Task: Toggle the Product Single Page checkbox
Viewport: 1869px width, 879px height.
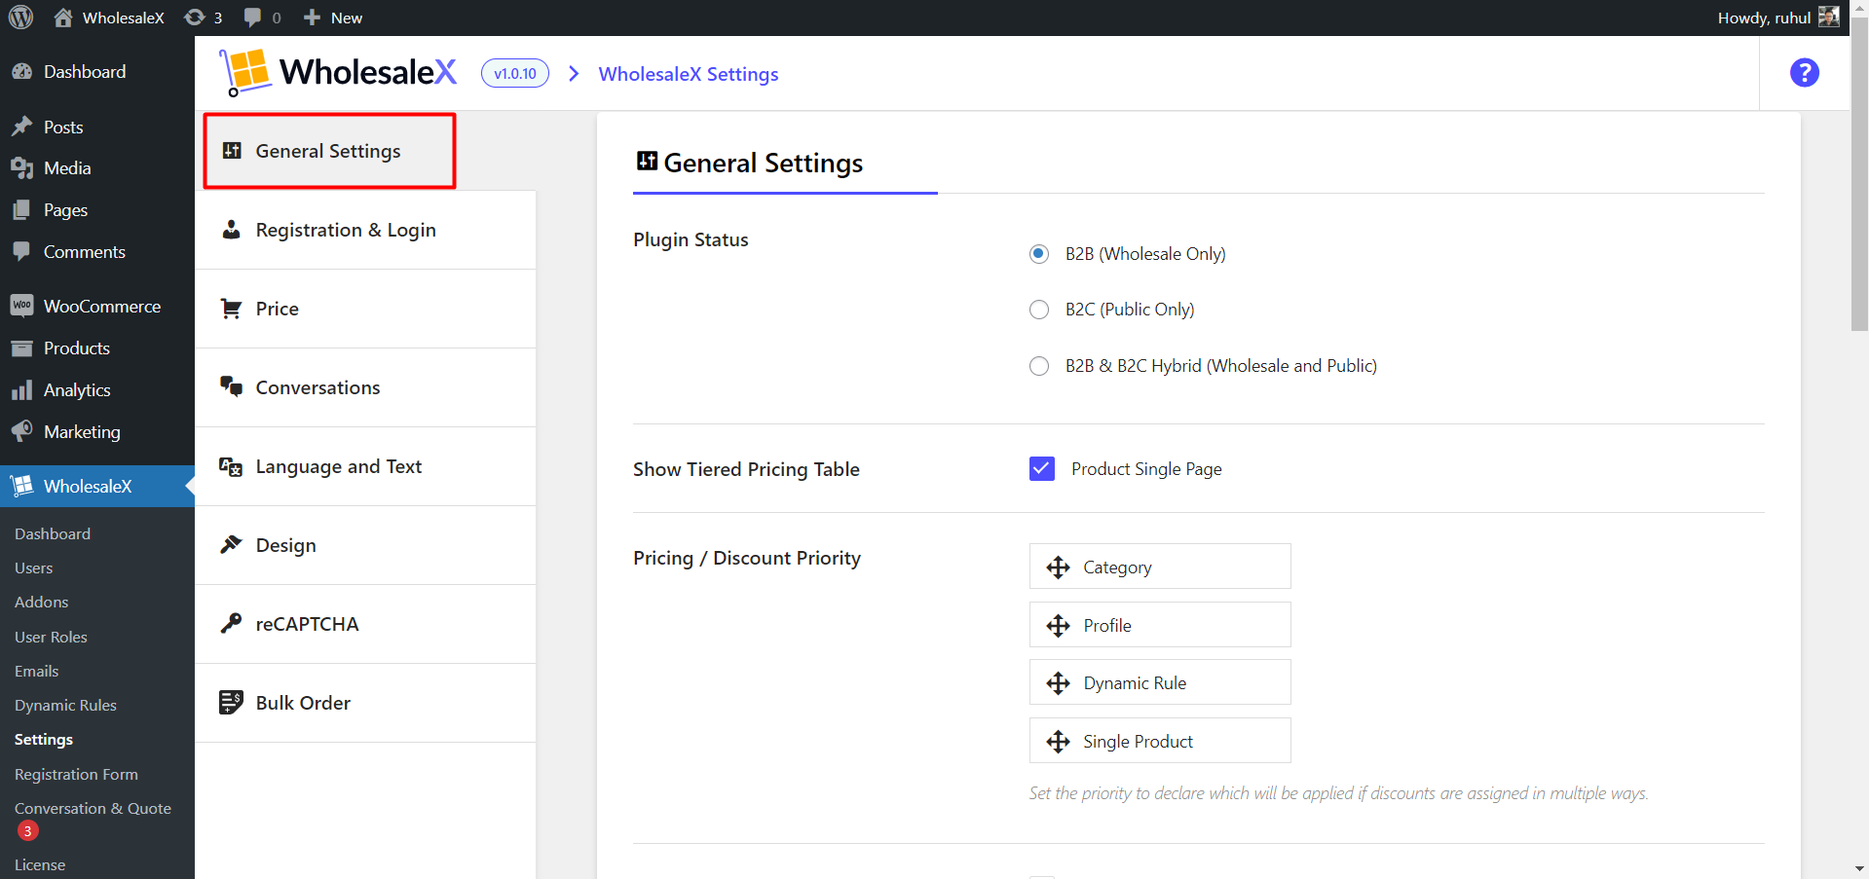Action: 1042,468
